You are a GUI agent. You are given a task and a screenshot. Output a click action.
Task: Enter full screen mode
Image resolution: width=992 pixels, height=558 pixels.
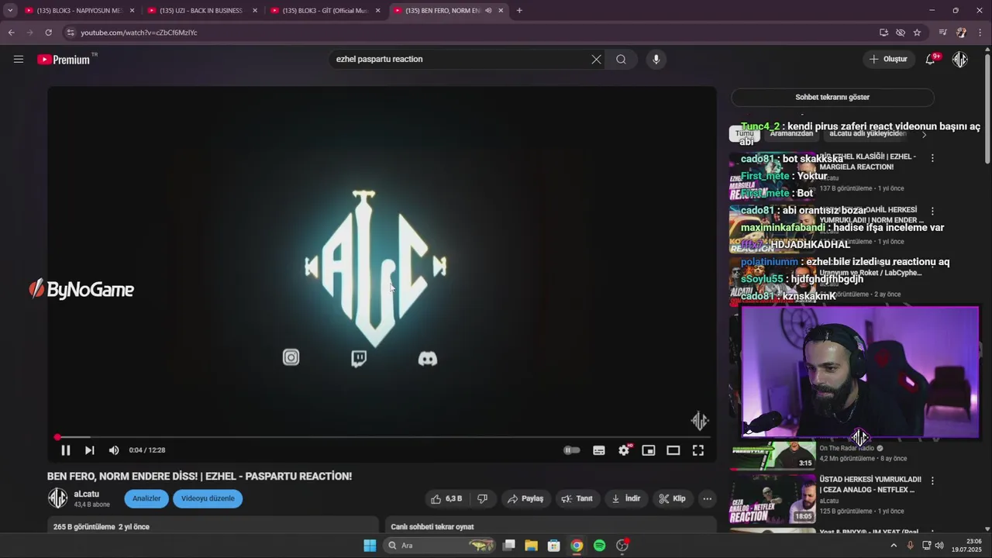[698, 450]
